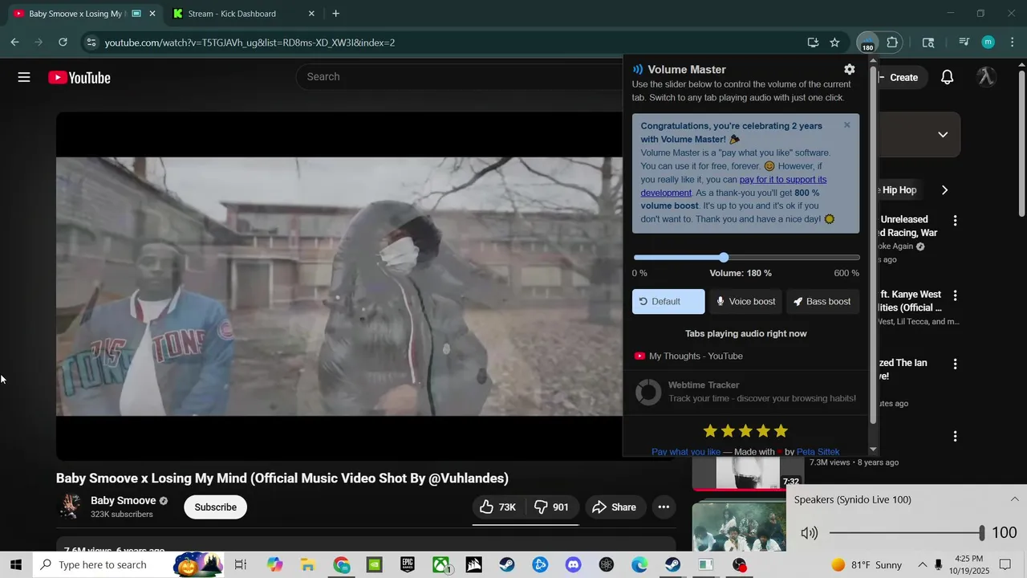The height and width of the screenshot is (578, 1027).
Task: Like the video with 73K thumbs up
Action: [x=498, y=507]
